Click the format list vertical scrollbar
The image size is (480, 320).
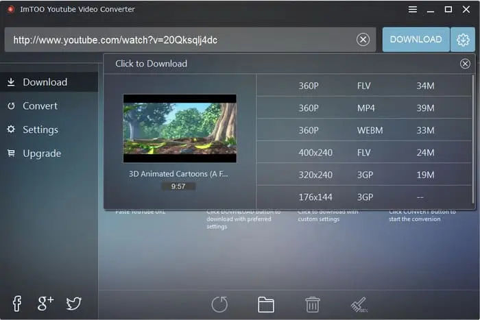(473, 139)
